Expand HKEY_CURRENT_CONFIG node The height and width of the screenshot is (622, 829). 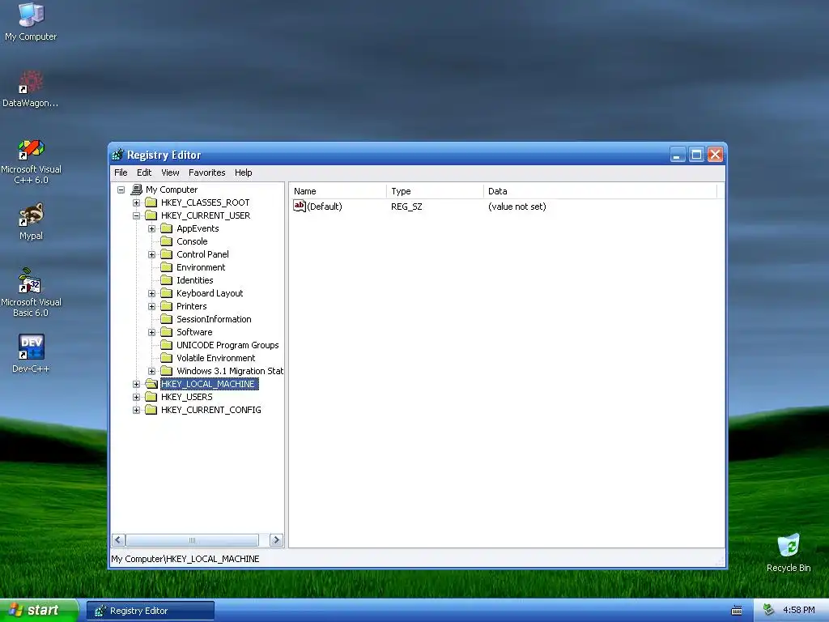coord(136,410)
